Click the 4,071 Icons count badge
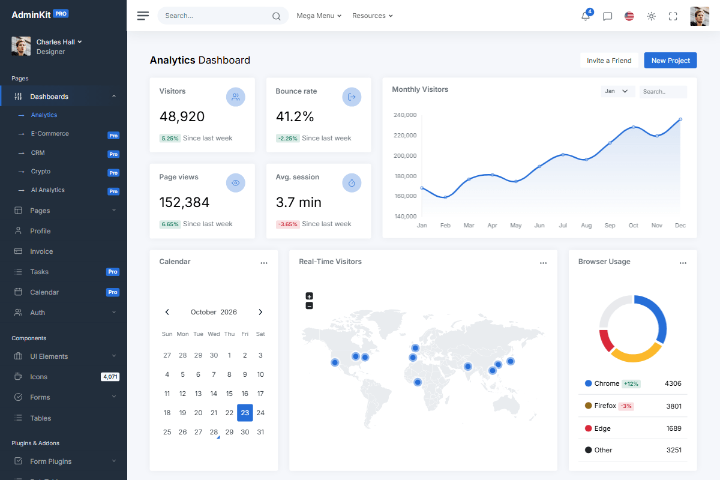The width and height of the screenshot is (720, 480). [x=110, y=377]
